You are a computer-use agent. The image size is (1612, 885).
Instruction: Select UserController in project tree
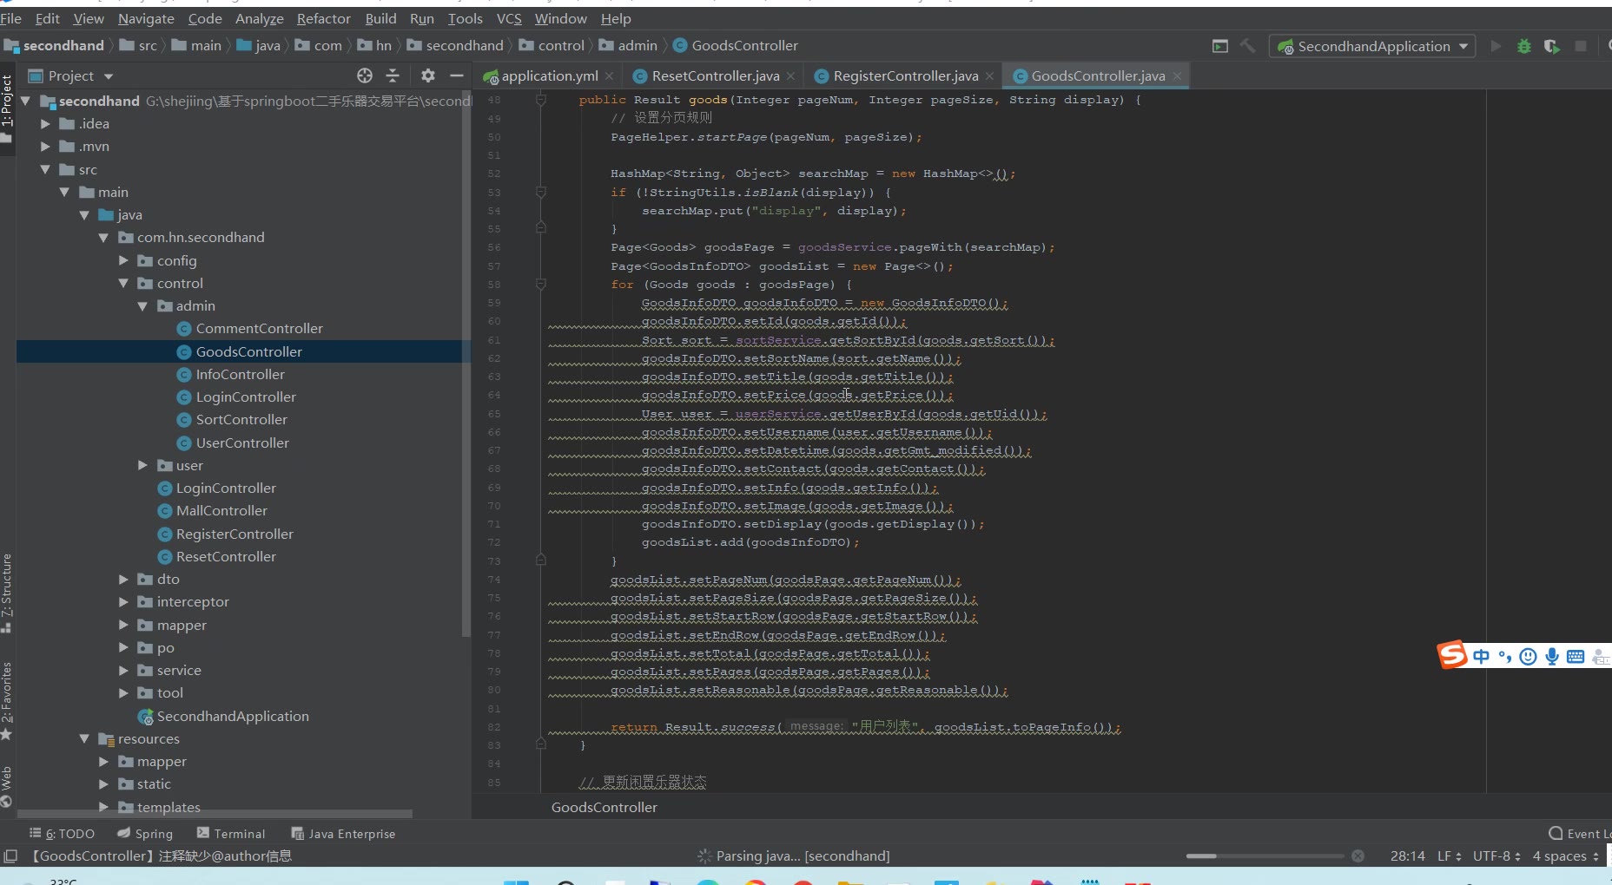242,442
